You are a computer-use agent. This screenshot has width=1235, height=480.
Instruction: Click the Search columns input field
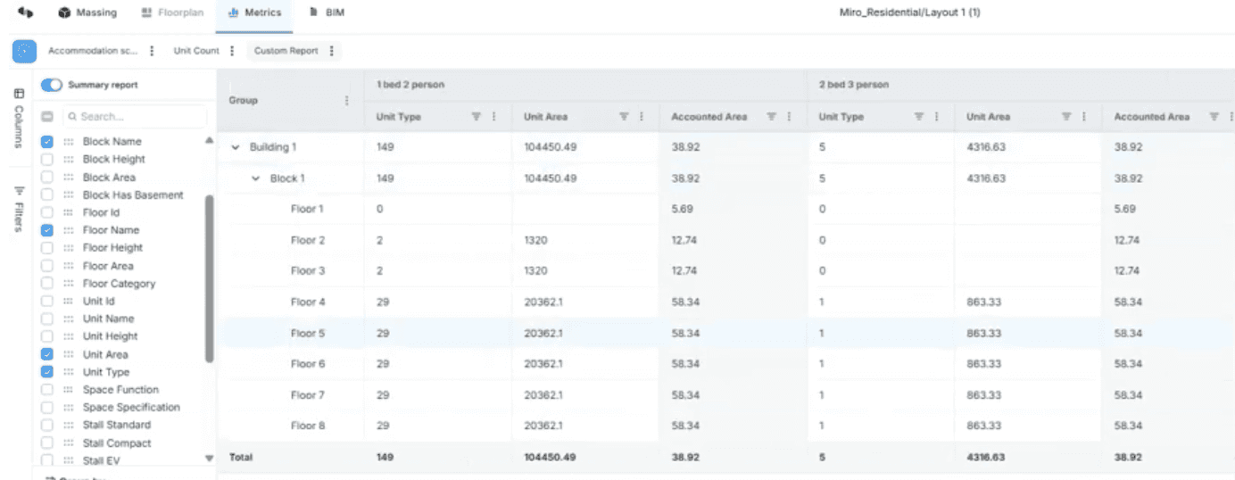click(134, 117)
